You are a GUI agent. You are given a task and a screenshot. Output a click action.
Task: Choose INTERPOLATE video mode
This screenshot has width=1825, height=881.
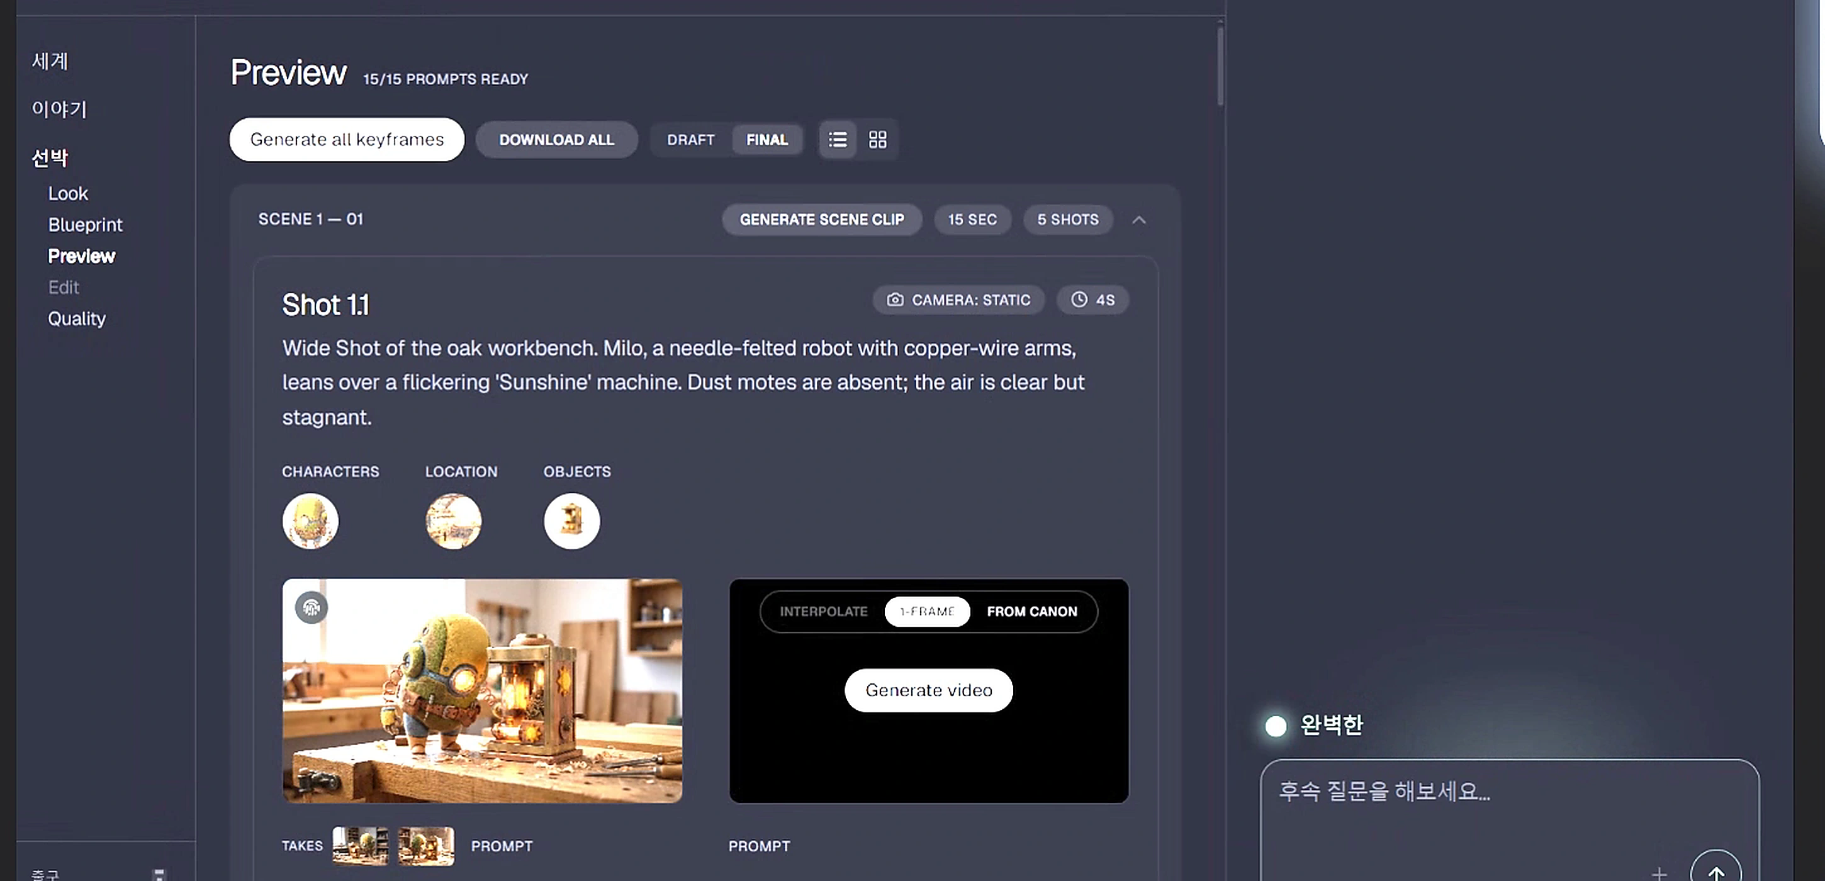[x=823, y=611]
